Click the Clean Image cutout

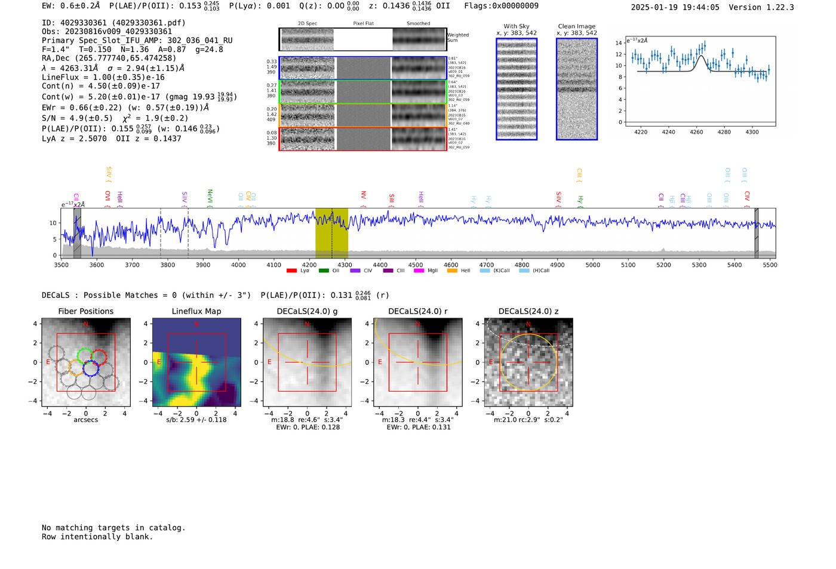pos(577,89)
